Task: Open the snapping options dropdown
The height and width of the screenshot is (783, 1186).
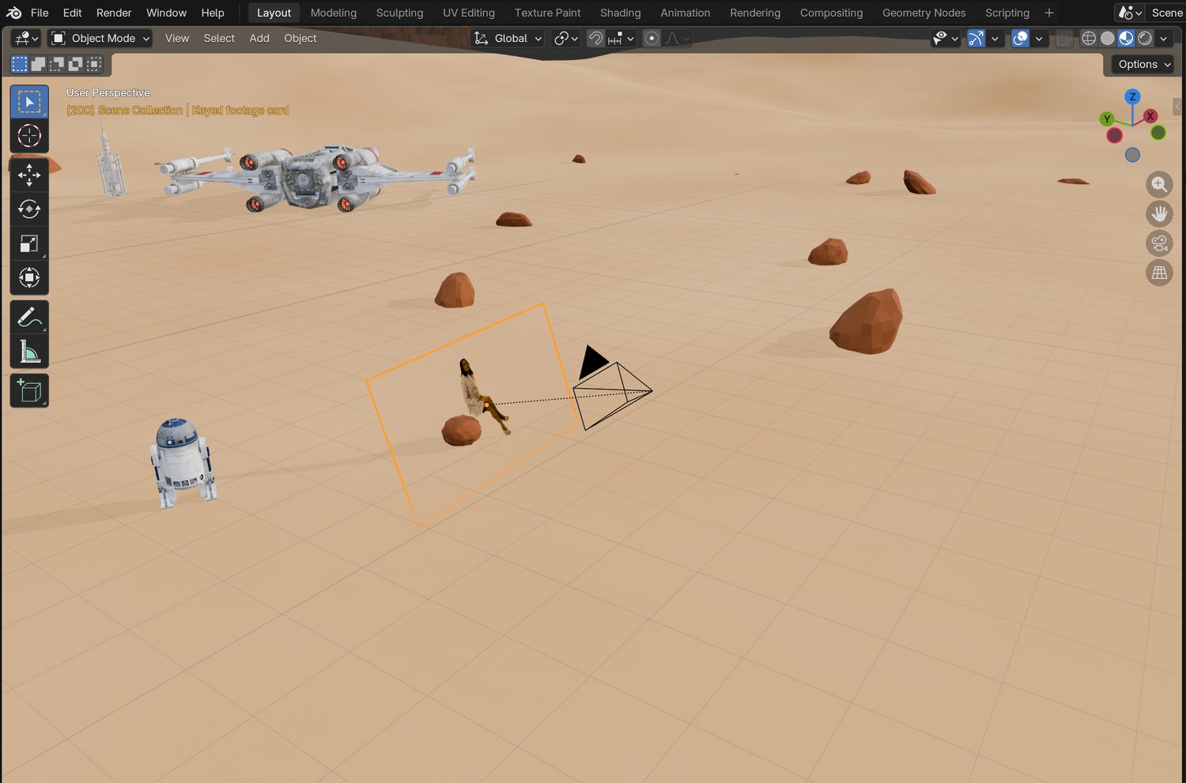Action: pyautogui.click(x=621, y=38)
